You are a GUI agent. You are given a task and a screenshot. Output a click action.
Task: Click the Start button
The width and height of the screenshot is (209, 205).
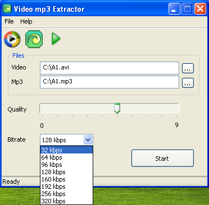(162, 159)
